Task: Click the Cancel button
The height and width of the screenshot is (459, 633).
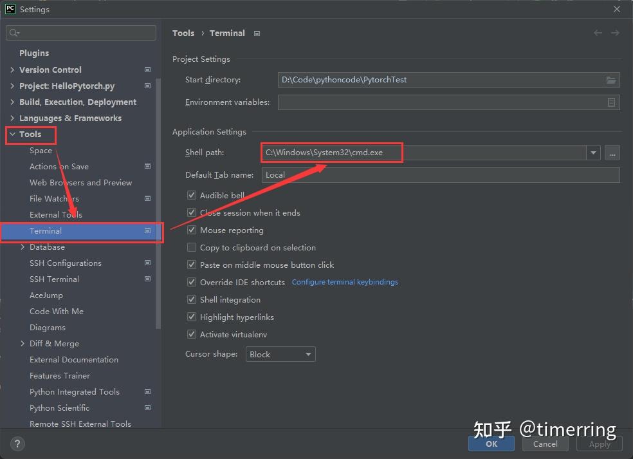Action: (545, 444)
